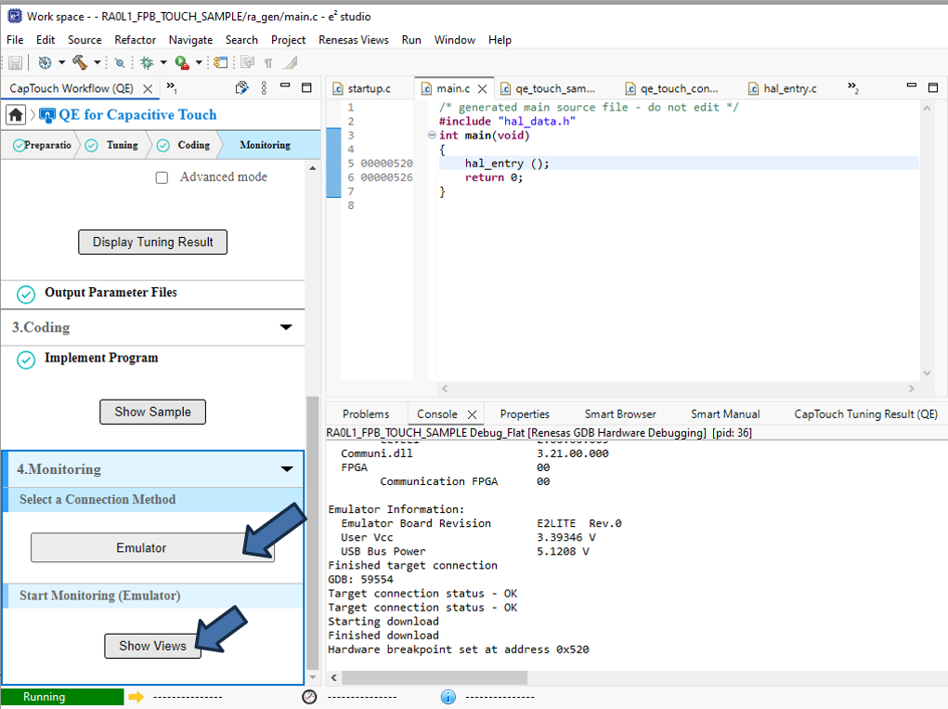
Task: Click the green bug Debug icon
Action: pyautogui.click(x=147, y=62)
